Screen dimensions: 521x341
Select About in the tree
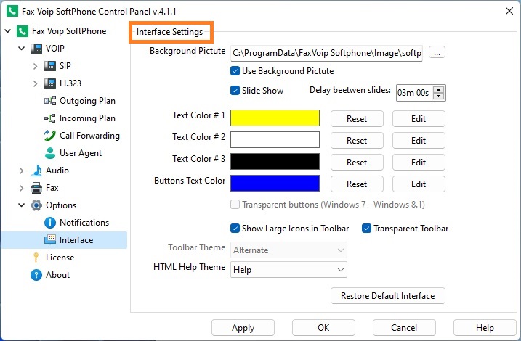click(58, 275)
